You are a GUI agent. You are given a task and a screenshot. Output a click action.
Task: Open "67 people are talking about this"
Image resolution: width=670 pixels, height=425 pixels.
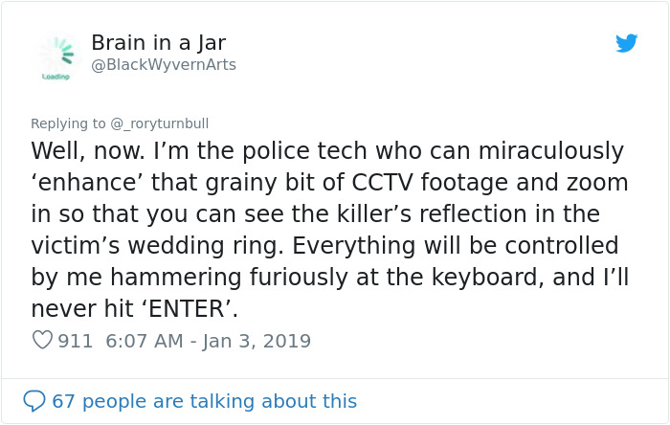204,400
